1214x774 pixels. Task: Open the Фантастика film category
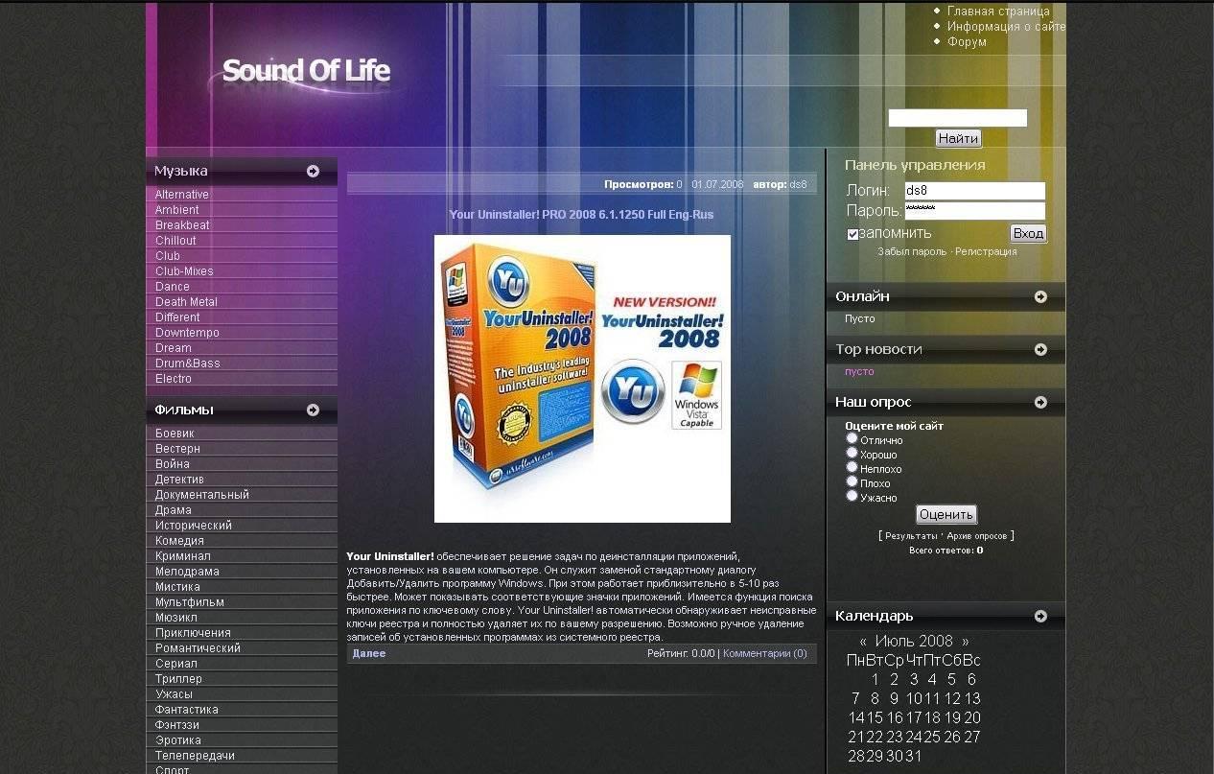[x=187, y=710]
